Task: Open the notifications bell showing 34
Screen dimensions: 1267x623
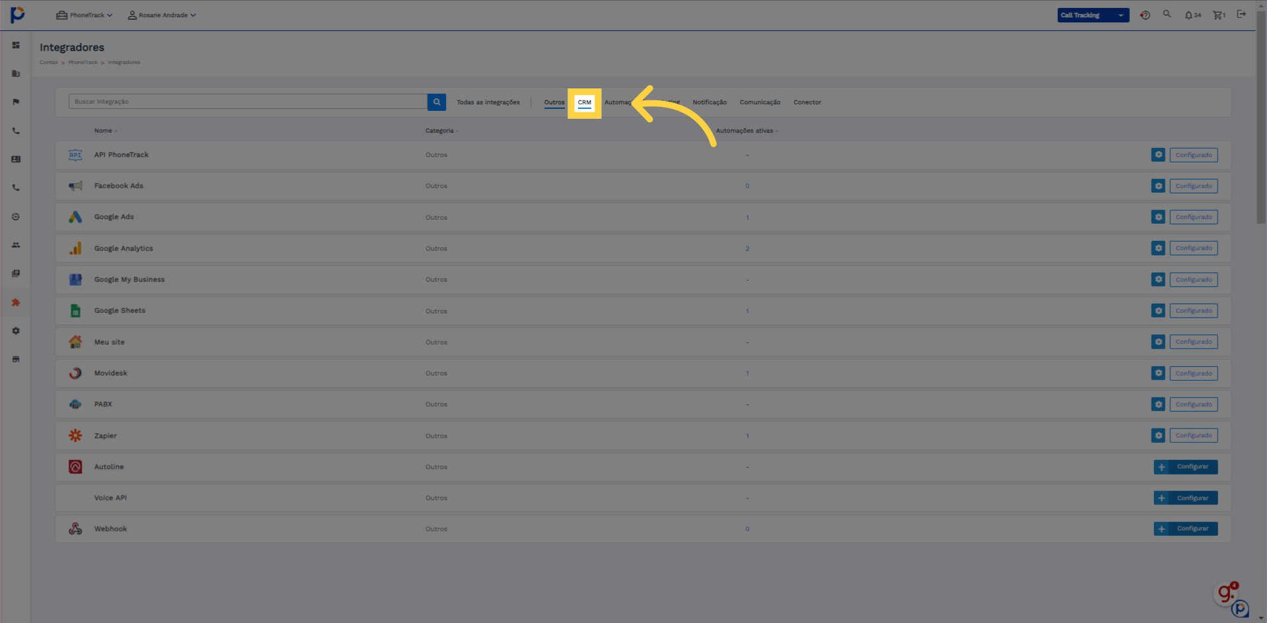Action: point(1192,15)
